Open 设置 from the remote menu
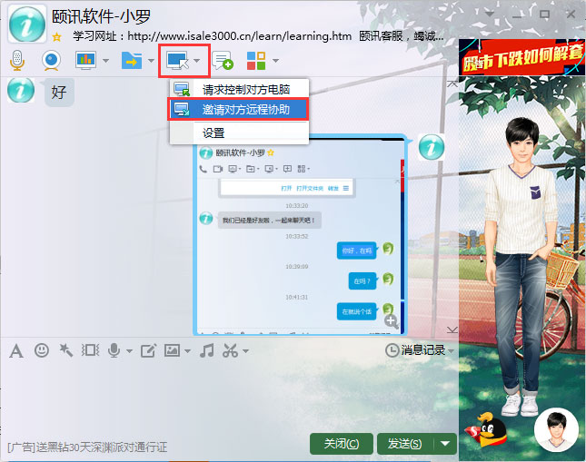This screenshot has height=462, width=586. 239,133
